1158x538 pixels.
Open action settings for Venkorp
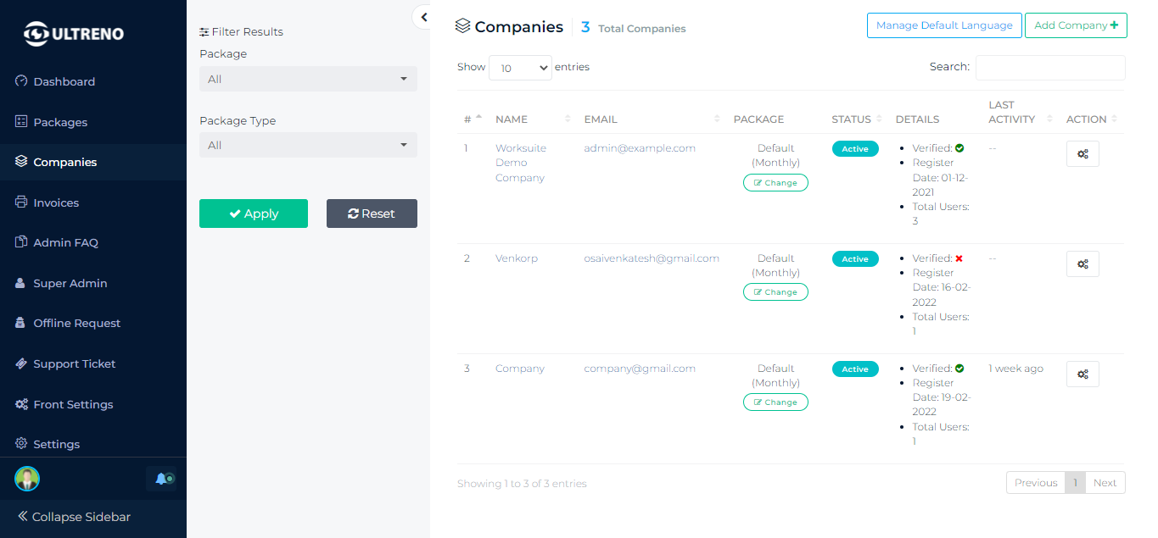tap(1082, 263)
